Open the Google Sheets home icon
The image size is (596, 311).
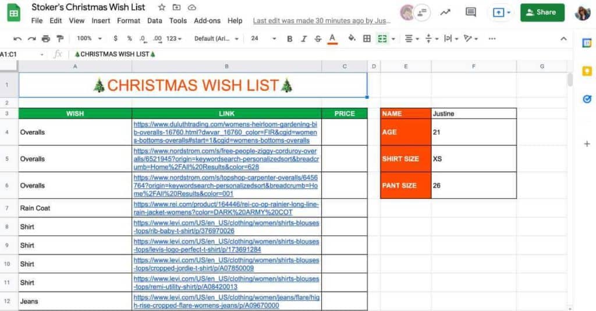14,13
